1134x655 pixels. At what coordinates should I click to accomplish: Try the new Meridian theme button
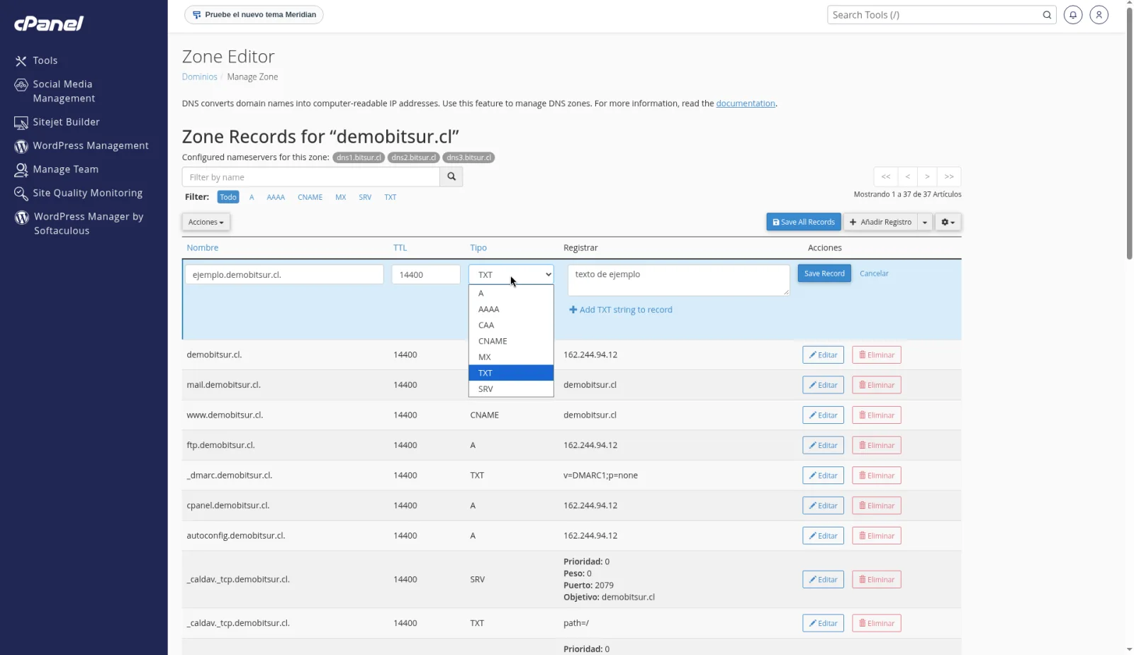pyautogui.click(x=254, y=15)
